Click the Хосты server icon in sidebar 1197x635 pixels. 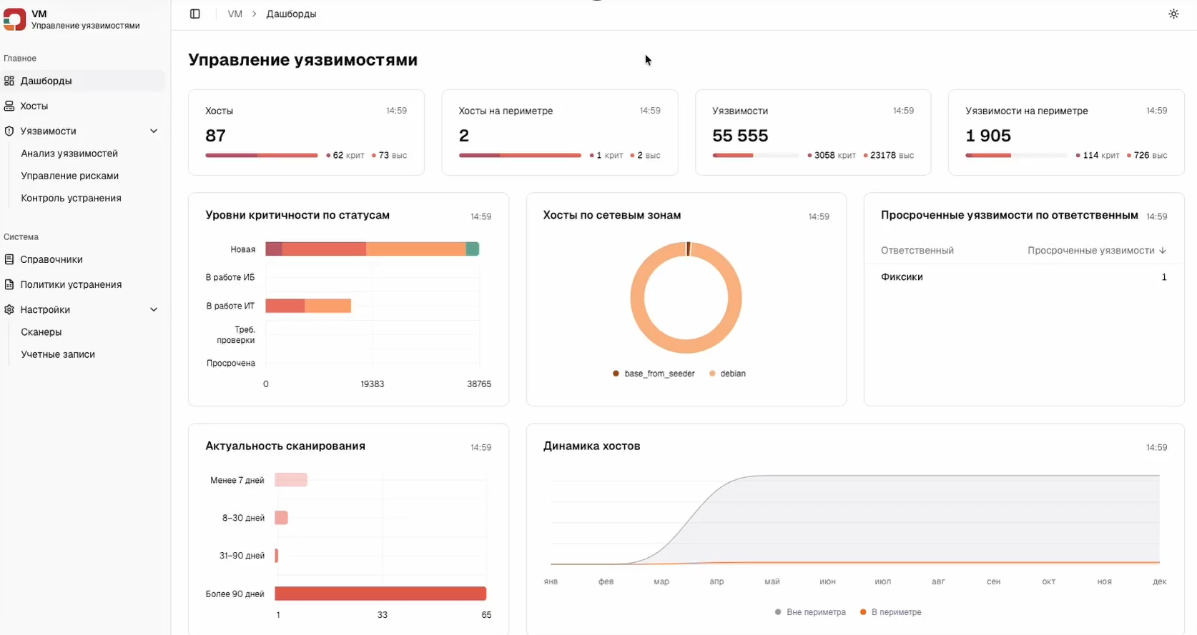pos(9,106)
